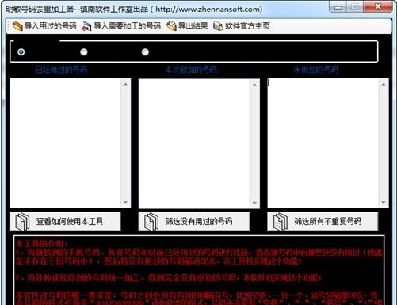This screenshot has width=397, height=305.
Task: Click the 未用过的号码 column label
Action: [316, 70]
